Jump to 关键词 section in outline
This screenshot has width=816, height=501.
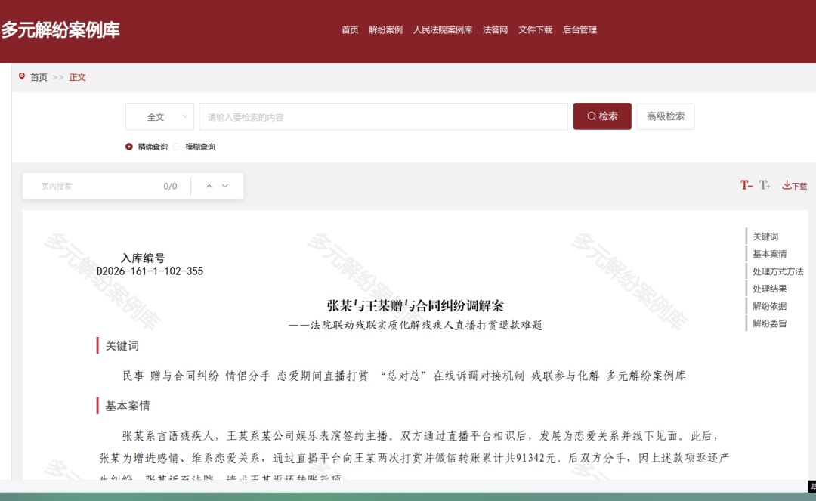(765, 237)
